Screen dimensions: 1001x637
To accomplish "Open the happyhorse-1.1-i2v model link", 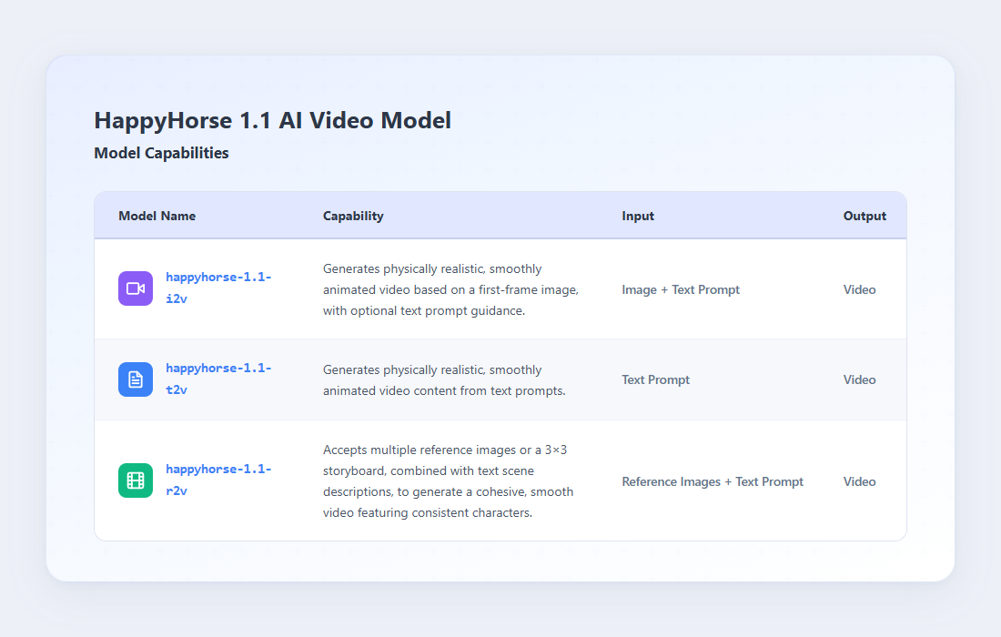I will pyautogui.click(x=218, y=288).
